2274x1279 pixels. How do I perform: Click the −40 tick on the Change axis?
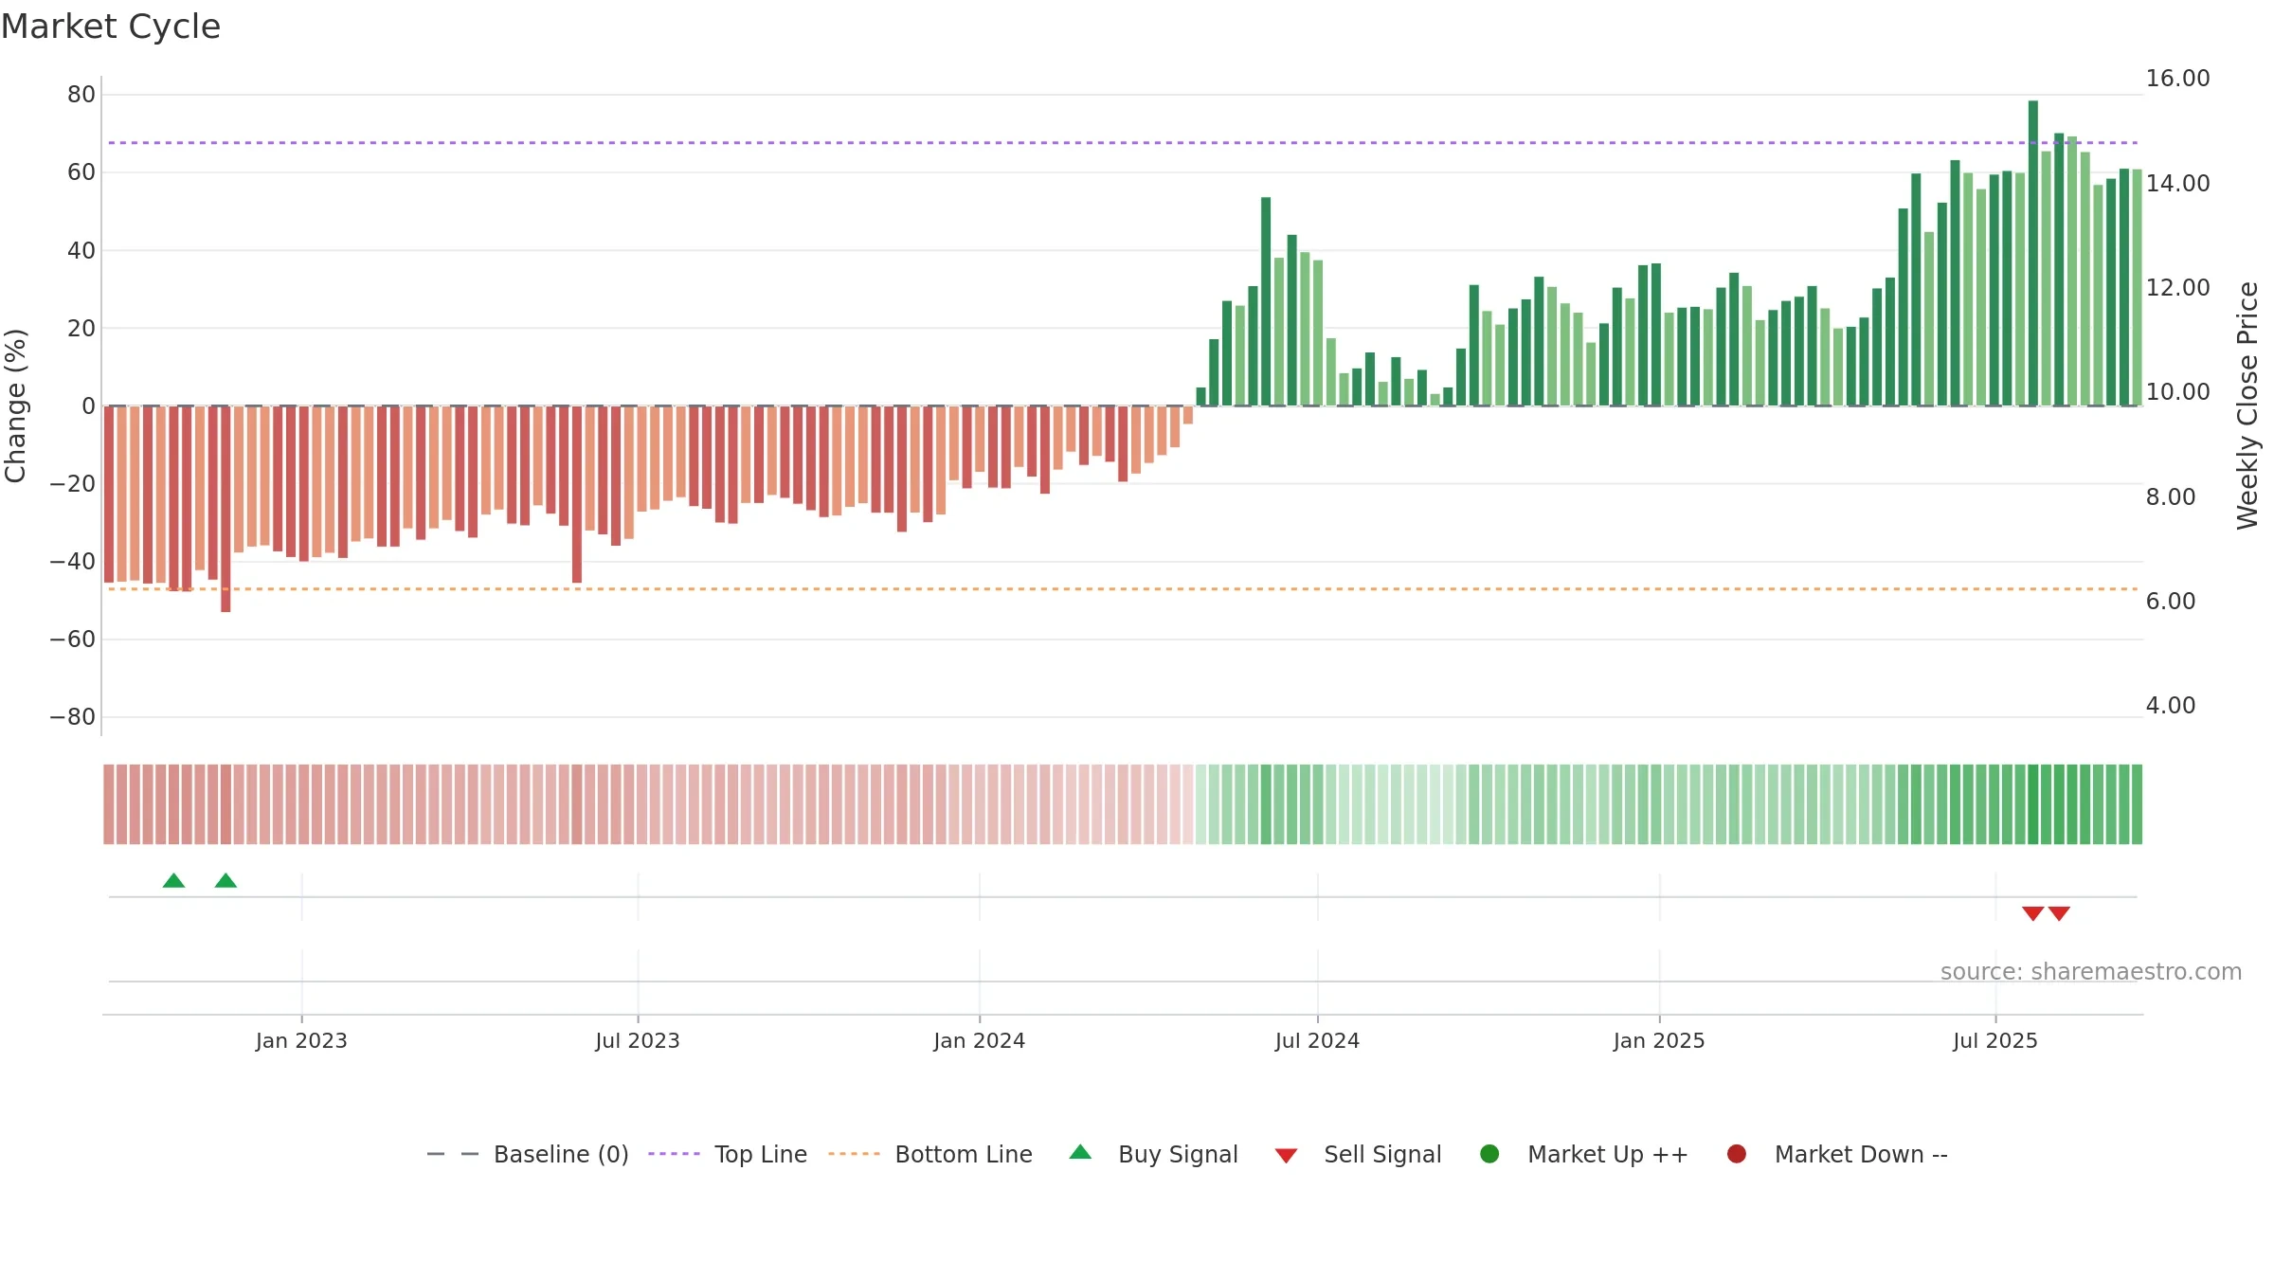73,561
